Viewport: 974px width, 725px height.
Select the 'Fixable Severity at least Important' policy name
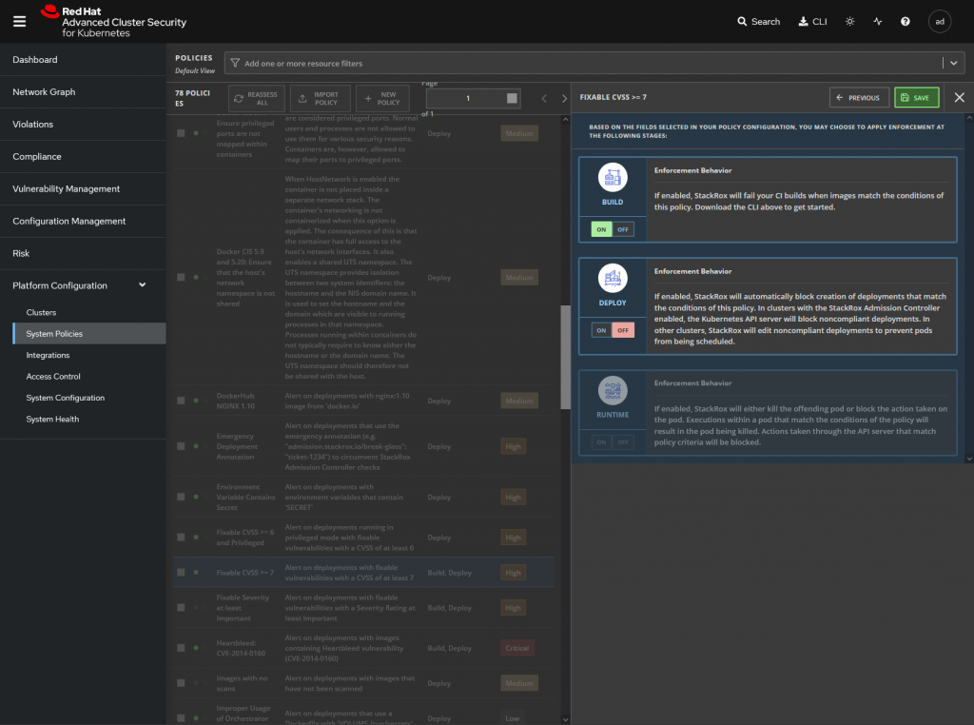coord(243,608)
